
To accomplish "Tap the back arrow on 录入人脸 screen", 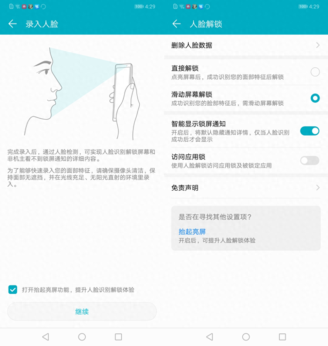I will [x=12, y=24].
